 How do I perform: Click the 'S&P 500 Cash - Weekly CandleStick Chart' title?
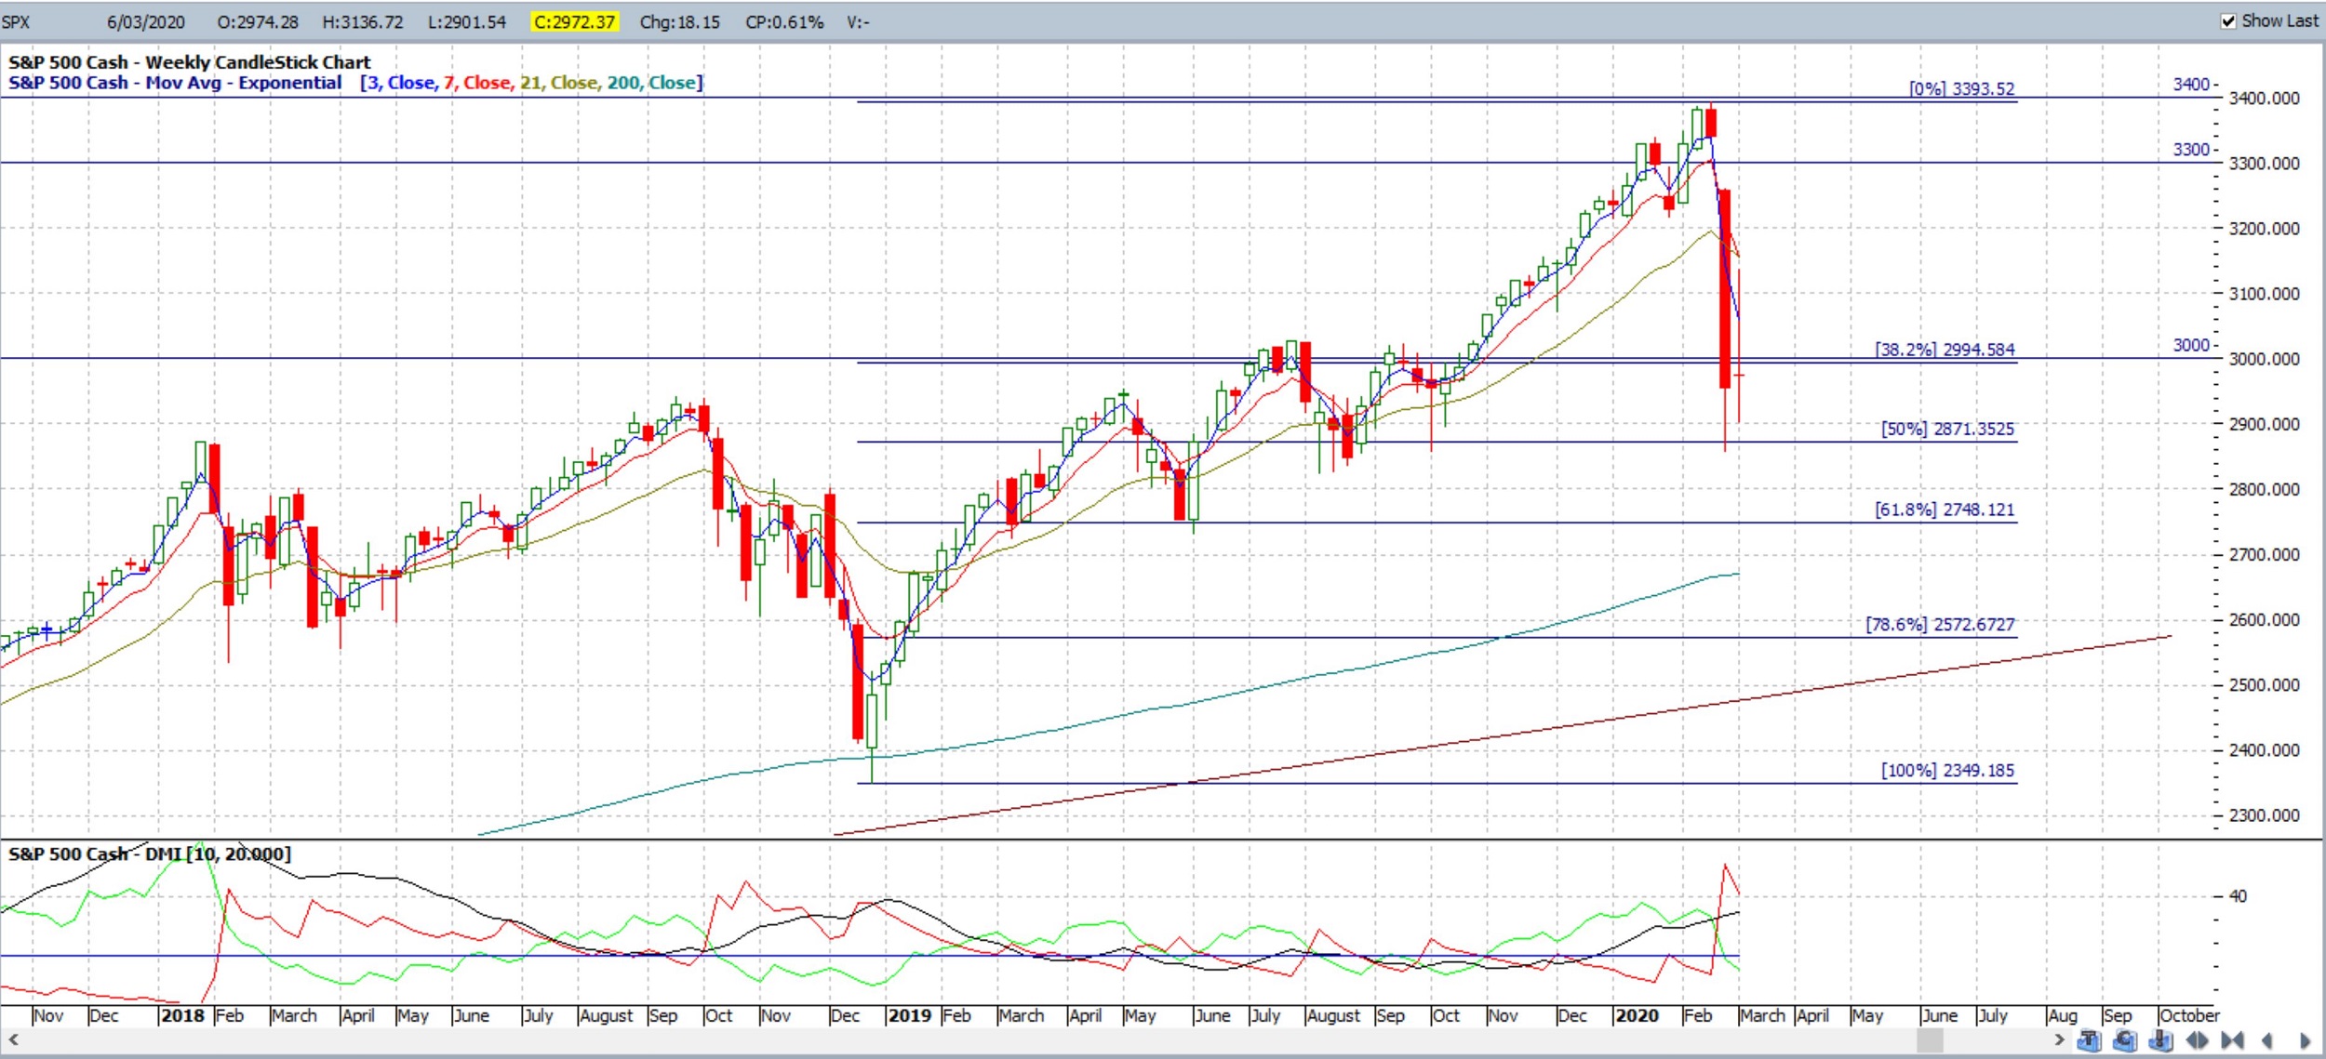[190, 62]
